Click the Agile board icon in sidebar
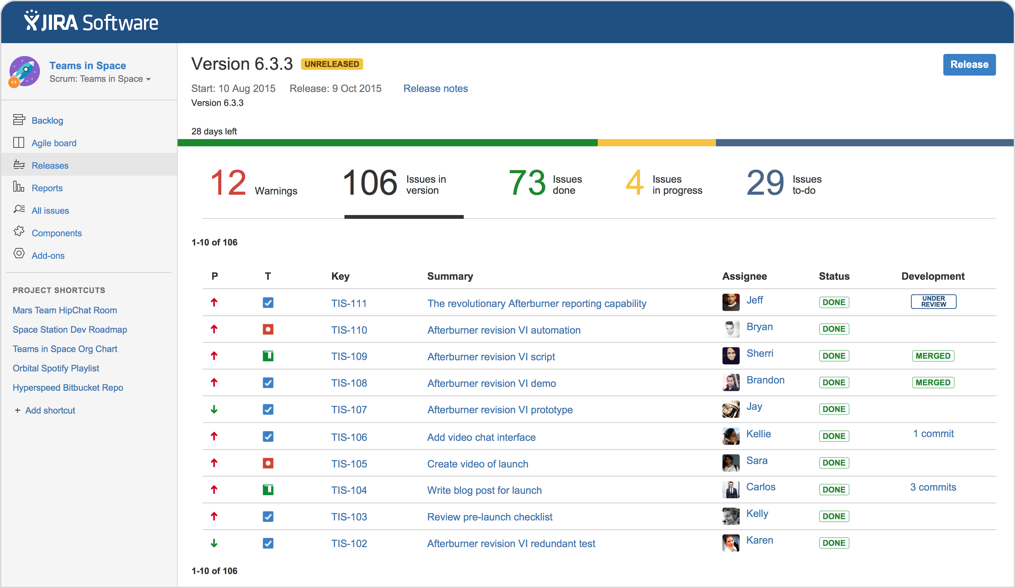This screenshot has height=588, width=1015. pyautogui.click(x=19, y=142)
